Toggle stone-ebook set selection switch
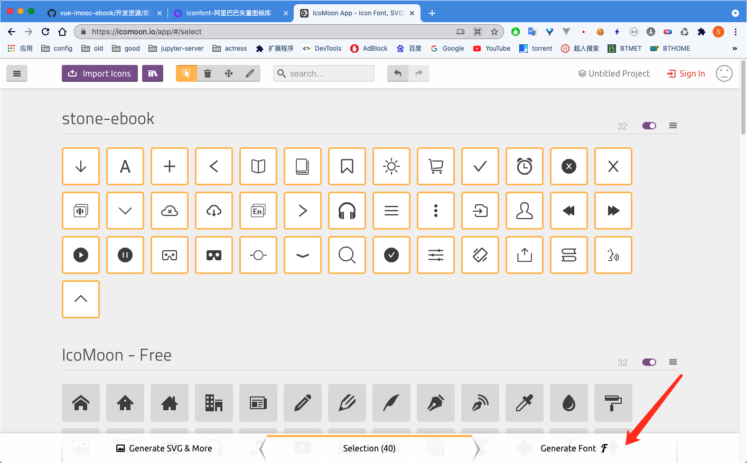This screenshot has height=463, width=747. point(649,126)
